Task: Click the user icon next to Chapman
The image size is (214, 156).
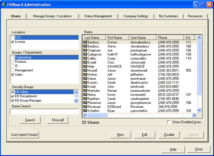Action: [x=85, y=50]
